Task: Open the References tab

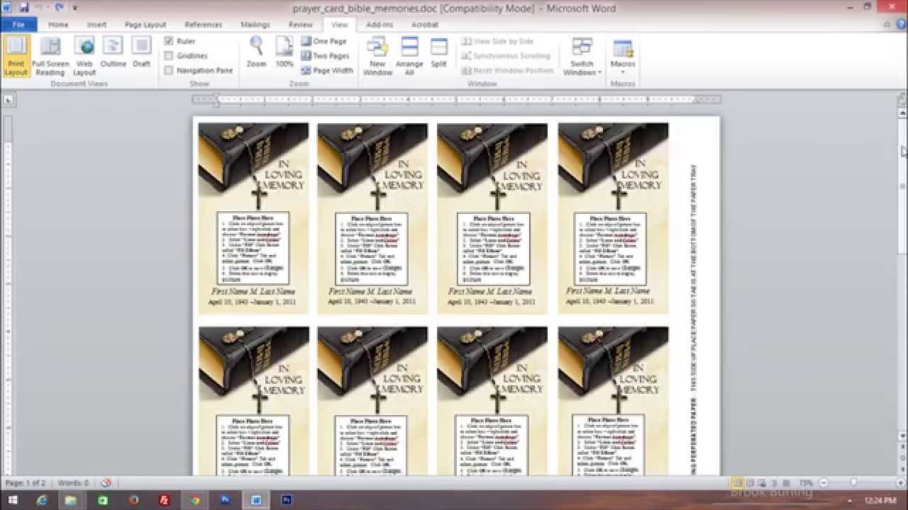Action: 204,25
